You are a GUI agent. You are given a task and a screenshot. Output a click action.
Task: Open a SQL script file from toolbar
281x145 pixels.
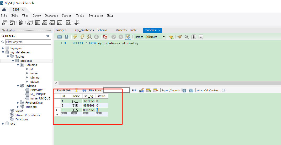click(12, 22)
